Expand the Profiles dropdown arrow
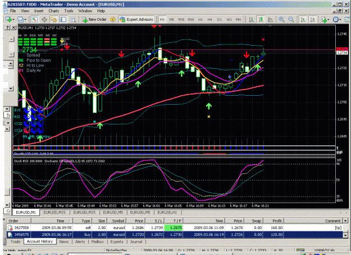This screenshot has width=351, height=255. pyautogui.click(x=25, y=20)
